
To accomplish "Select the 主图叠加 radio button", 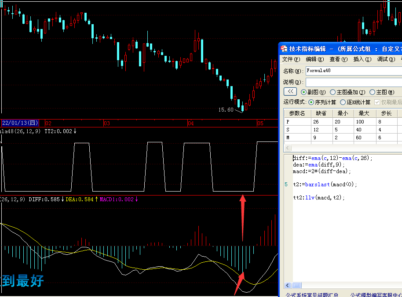I will [333, 92].
